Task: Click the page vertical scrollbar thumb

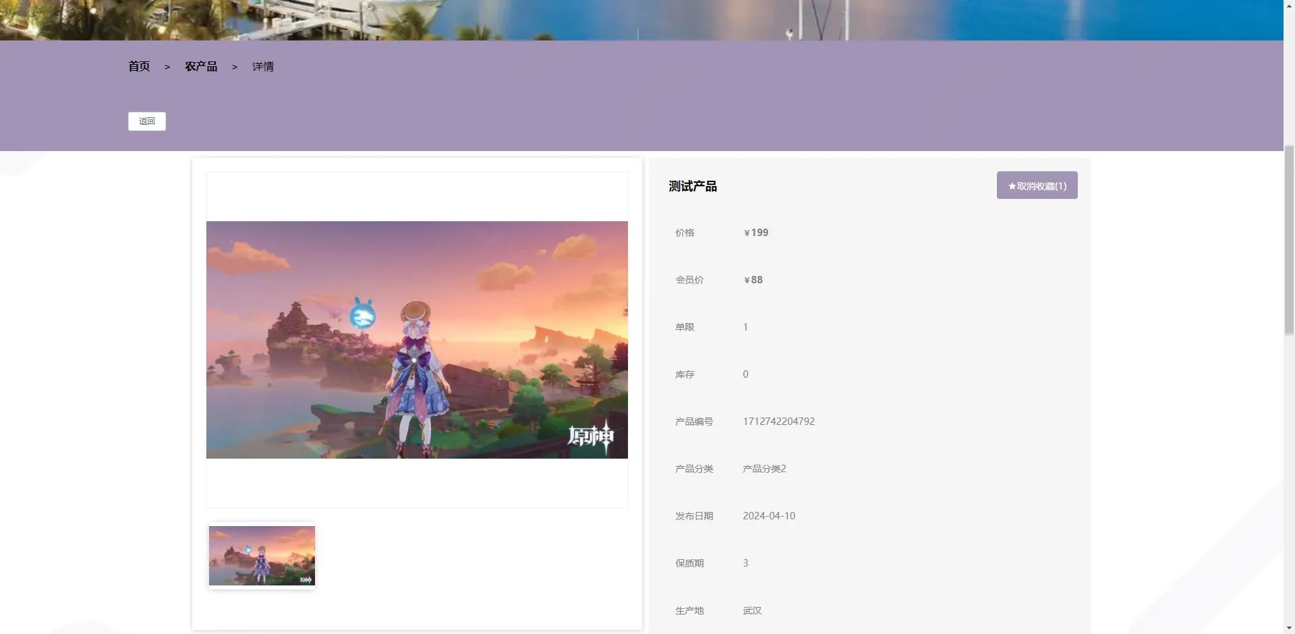Action: click(x=1289, y=239)
